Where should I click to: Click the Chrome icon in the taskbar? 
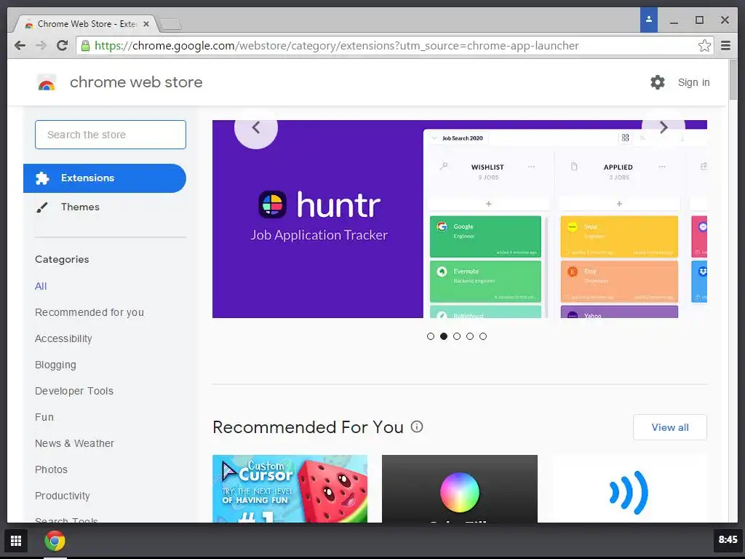(55, 541)
